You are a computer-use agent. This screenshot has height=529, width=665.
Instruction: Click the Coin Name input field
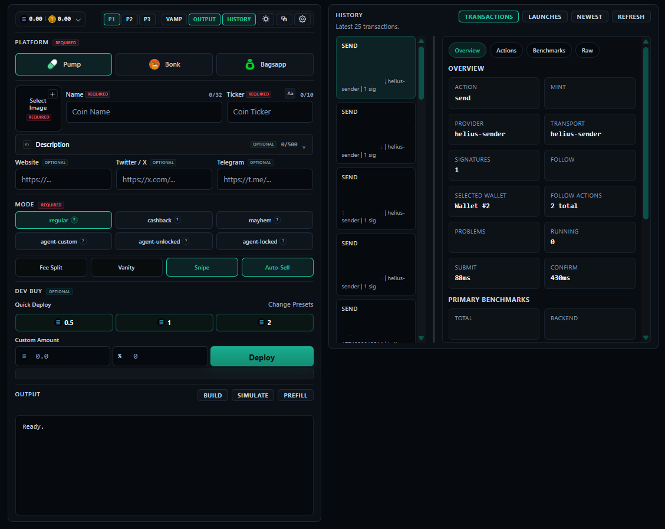pos(144,112)
